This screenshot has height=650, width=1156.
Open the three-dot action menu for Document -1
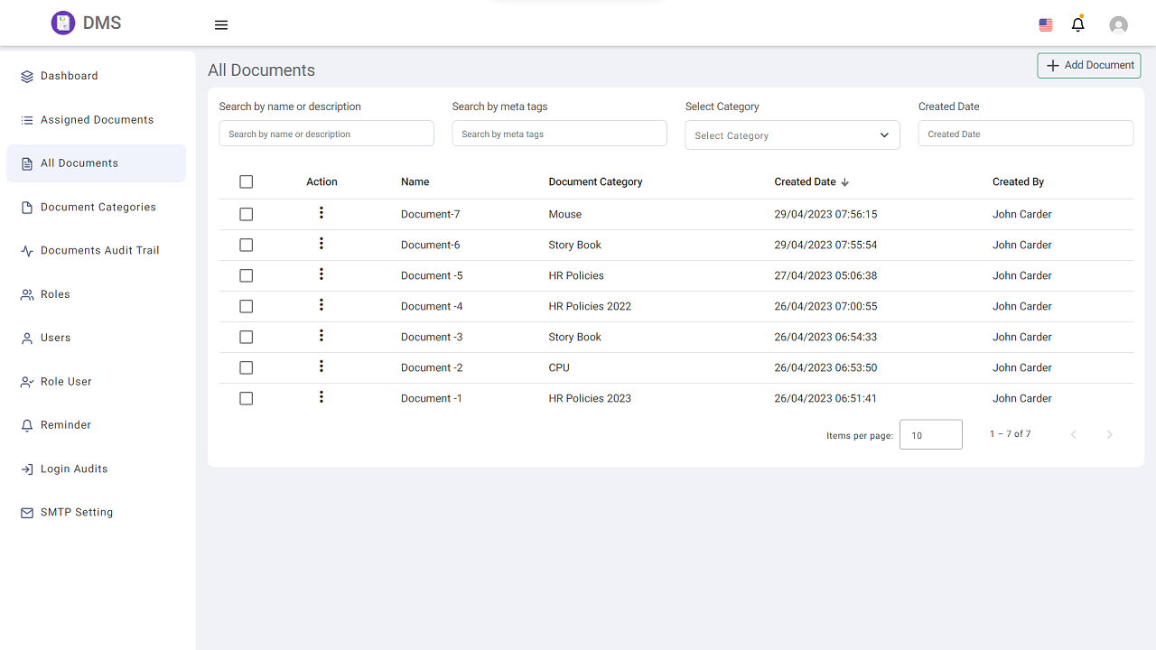click(321, 397)
